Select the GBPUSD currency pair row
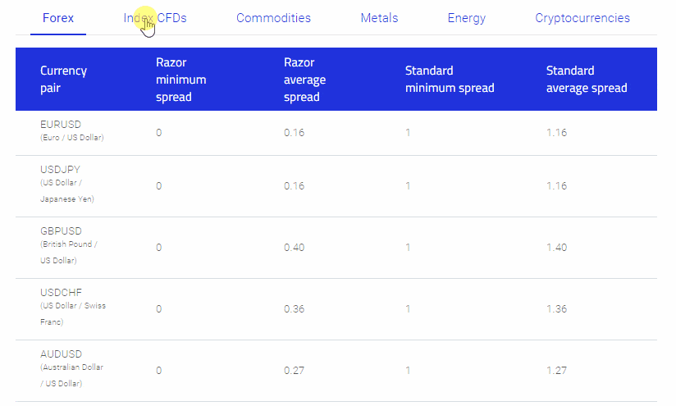Image resolution: width=676 pixels, height=406 pixels. (x=336, y=248)
